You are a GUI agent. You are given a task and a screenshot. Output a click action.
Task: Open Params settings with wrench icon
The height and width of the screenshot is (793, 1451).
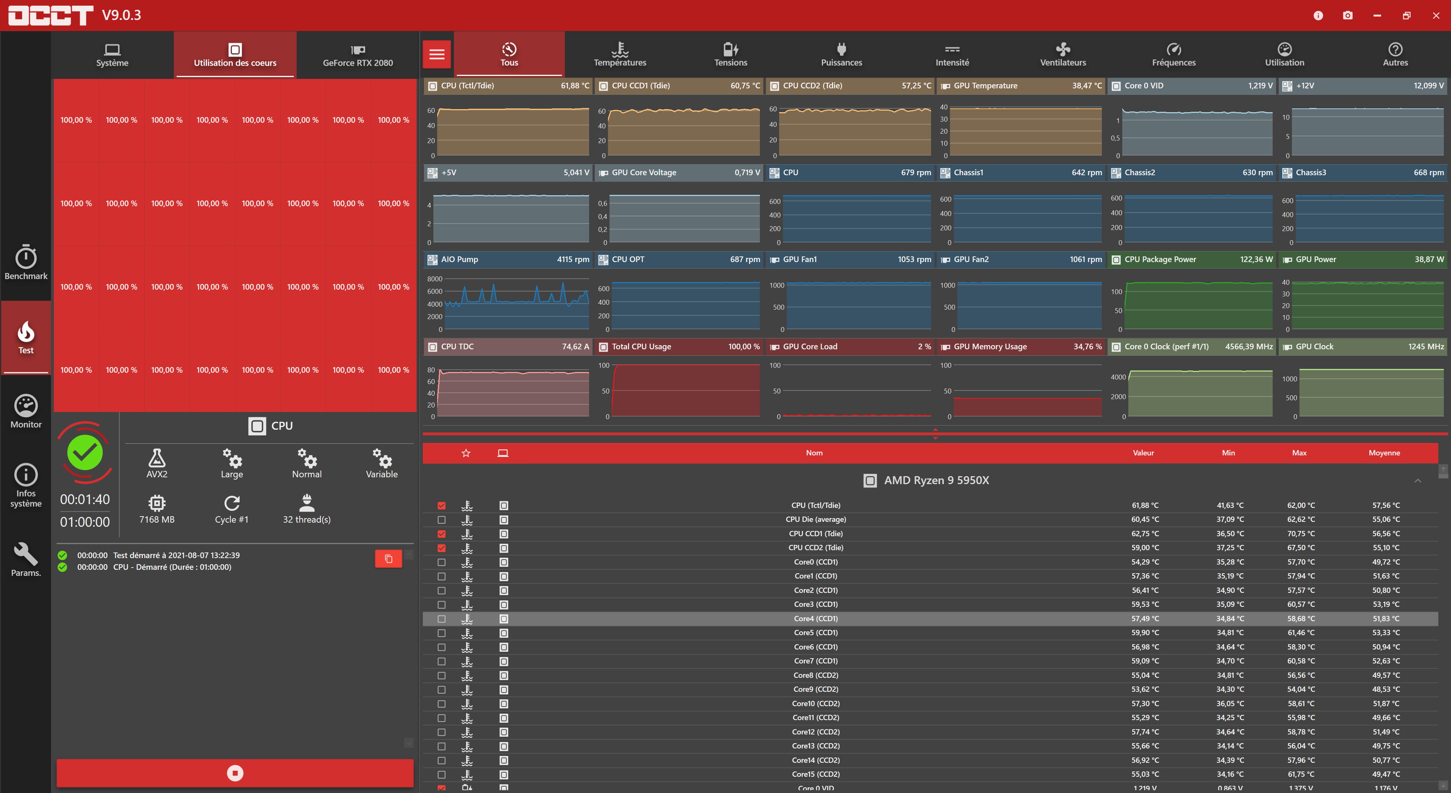26,560
